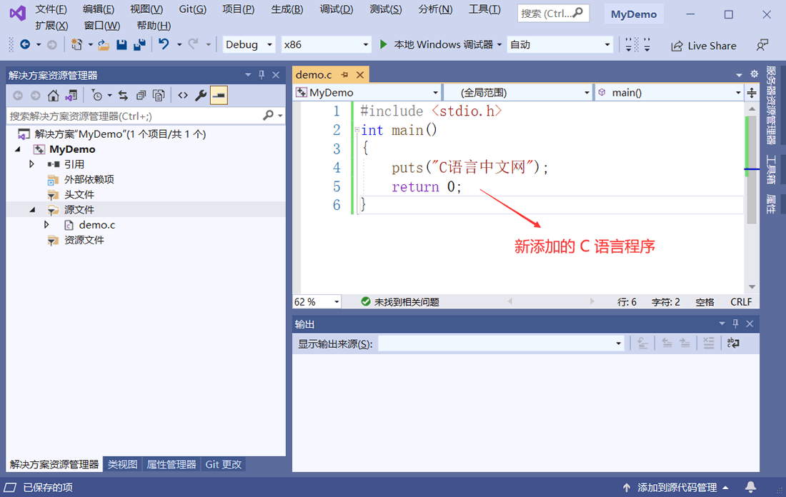
Task: Save the current file with the disk icon
Action: 121,44
